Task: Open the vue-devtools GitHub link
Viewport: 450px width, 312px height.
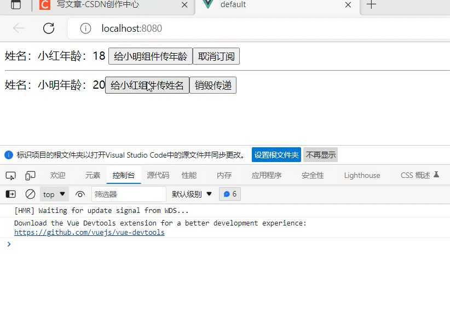Action: [x=89, y=233]
